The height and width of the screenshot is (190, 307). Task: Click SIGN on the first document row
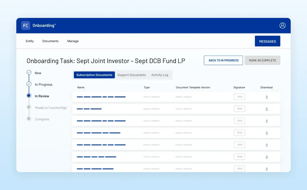click(239, 97)
